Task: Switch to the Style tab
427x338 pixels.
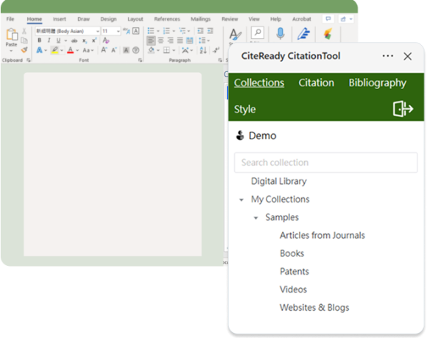Action: pos(245,109)
